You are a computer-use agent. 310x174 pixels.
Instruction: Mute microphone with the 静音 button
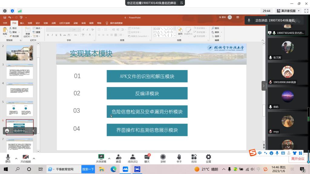pos(8,158)
